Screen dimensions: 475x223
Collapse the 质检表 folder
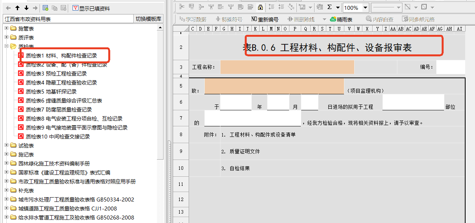(7, 46)
